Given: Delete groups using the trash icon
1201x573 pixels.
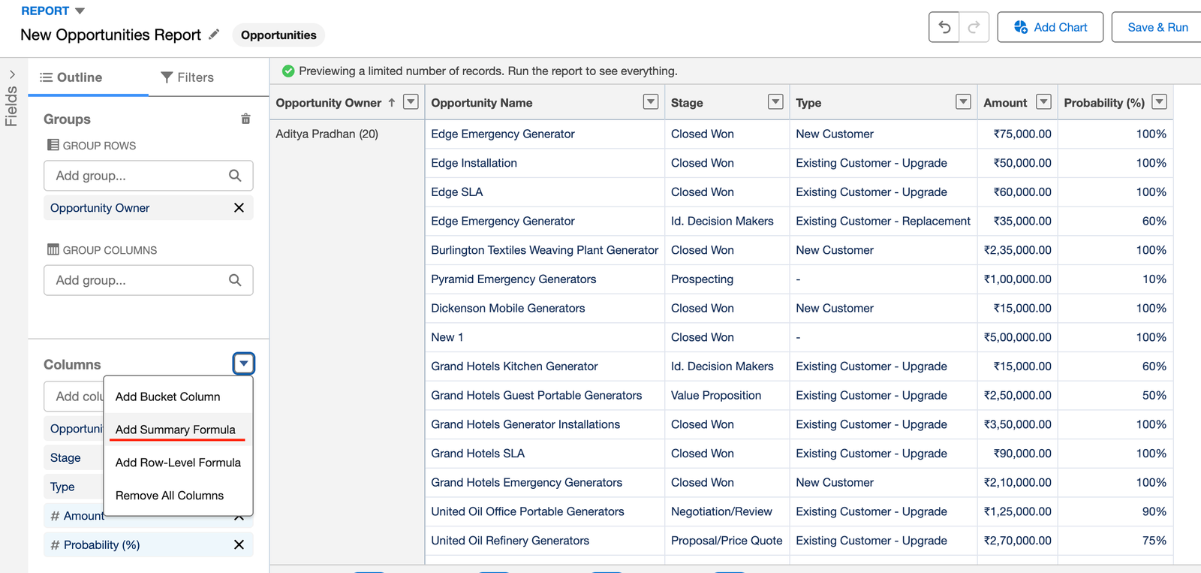Looking at the screenshot, I should (x=245, y=119).
